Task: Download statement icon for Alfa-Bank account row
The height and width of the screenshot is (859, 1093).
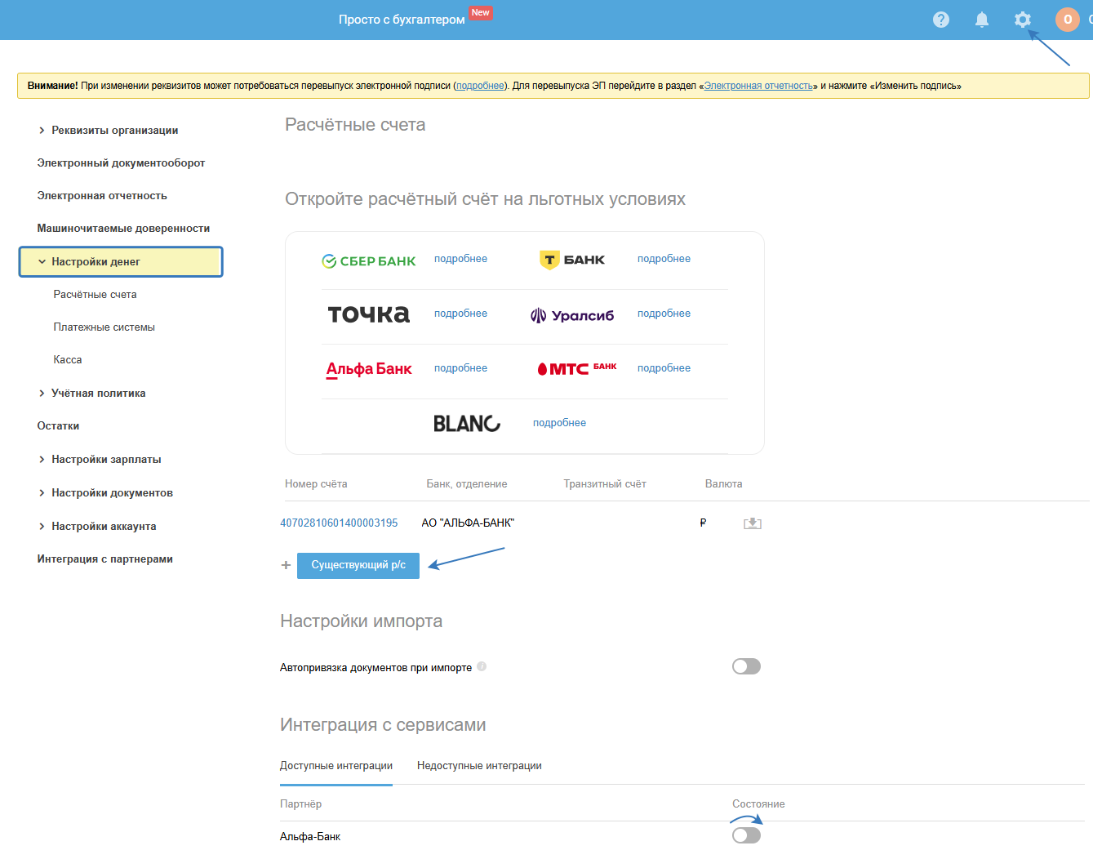Action: point(753,523)
